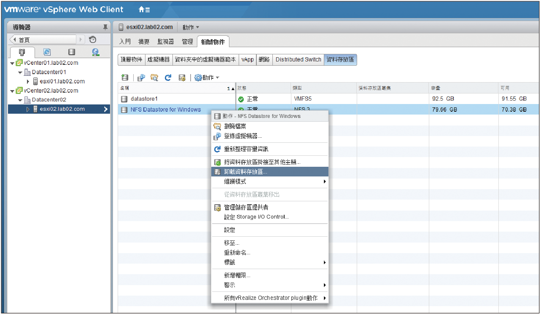This screenshot has width=541, height=315.
Task: Click datastore icon beside NFS Datastore for Windows
Action: coord(124,110)
